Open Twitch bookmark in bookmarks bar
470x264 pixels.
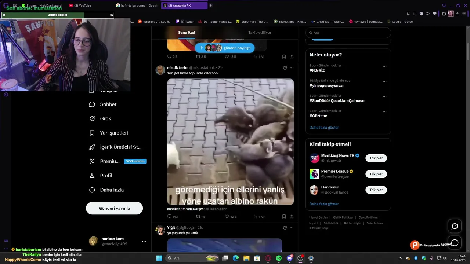click(185, 22)
